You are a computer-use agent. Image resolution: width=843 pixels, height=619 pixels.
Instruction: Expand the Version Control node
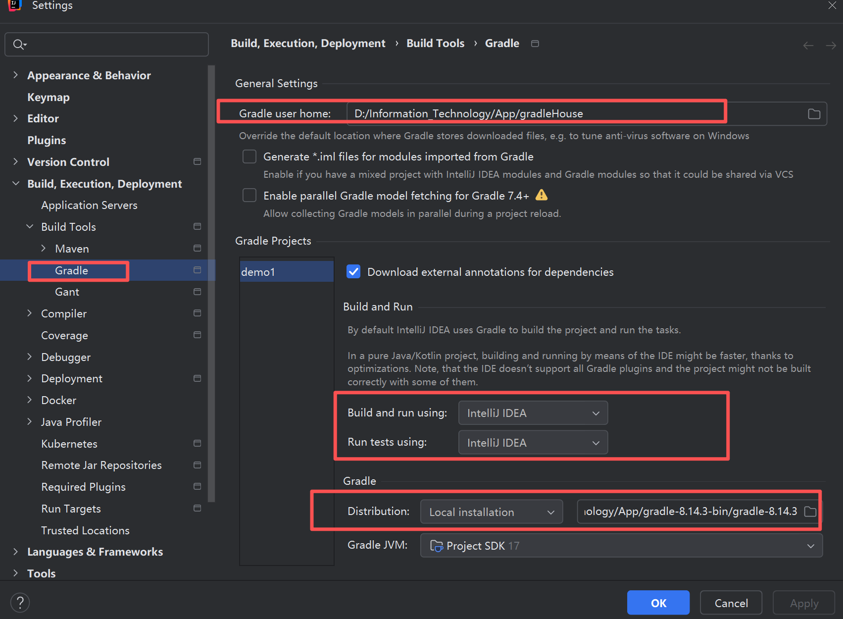click(16, 161)
